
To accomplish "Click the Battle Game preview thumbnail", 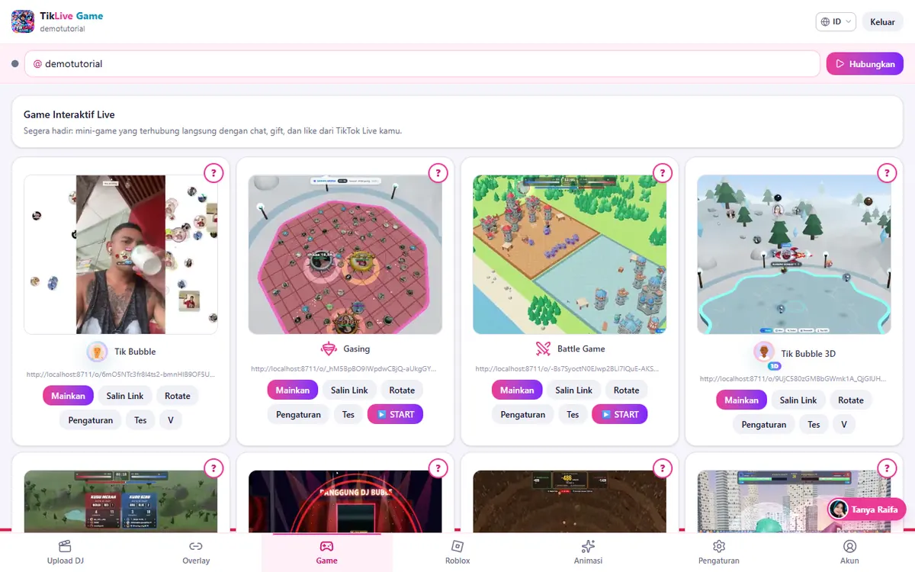I will 570,255.
